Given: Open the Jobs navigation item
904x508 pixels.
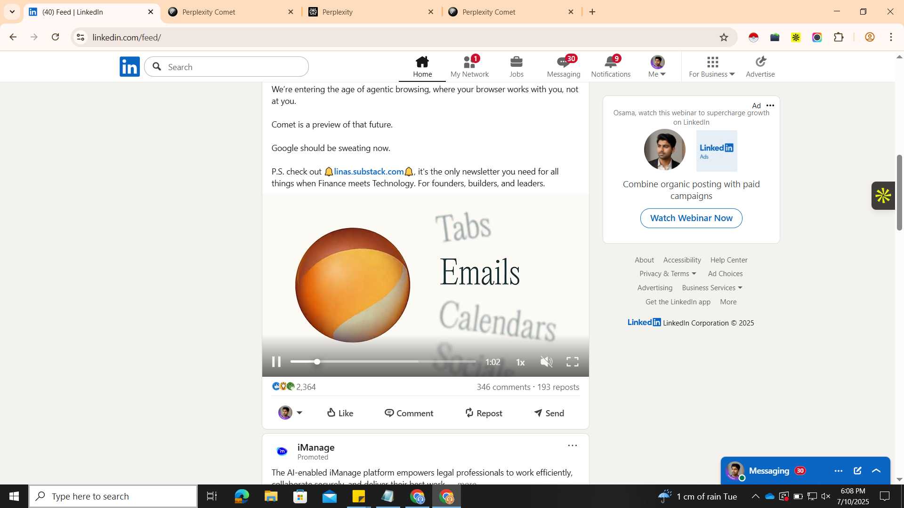Looking at the screenshot, I should pos(517,66).
